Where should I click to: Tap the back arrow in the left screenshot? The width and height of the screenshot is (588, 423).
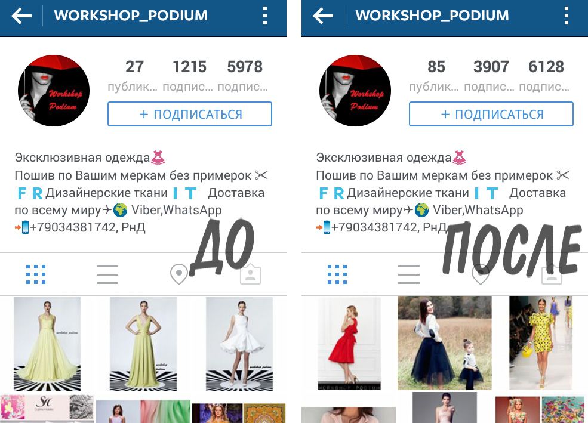click(21, 16)
